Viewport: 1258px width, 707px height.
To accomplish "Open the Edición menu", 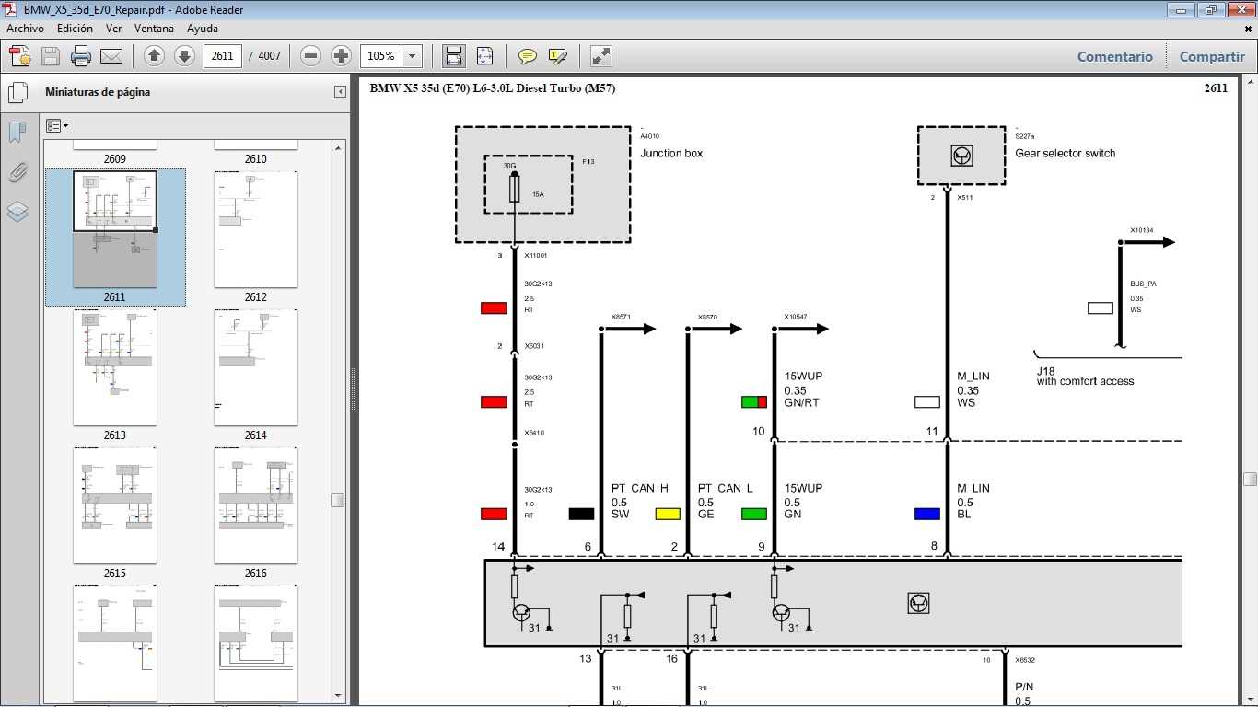I will coord(75,29).
